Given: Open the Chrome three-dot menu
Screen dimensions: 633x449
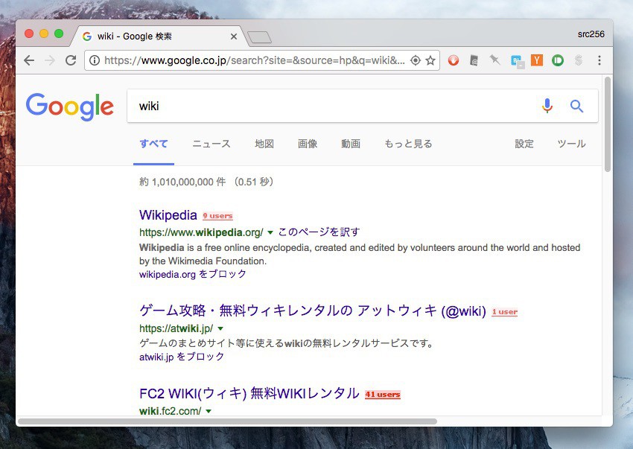Looking at the screenshot, I should (599, 60).
